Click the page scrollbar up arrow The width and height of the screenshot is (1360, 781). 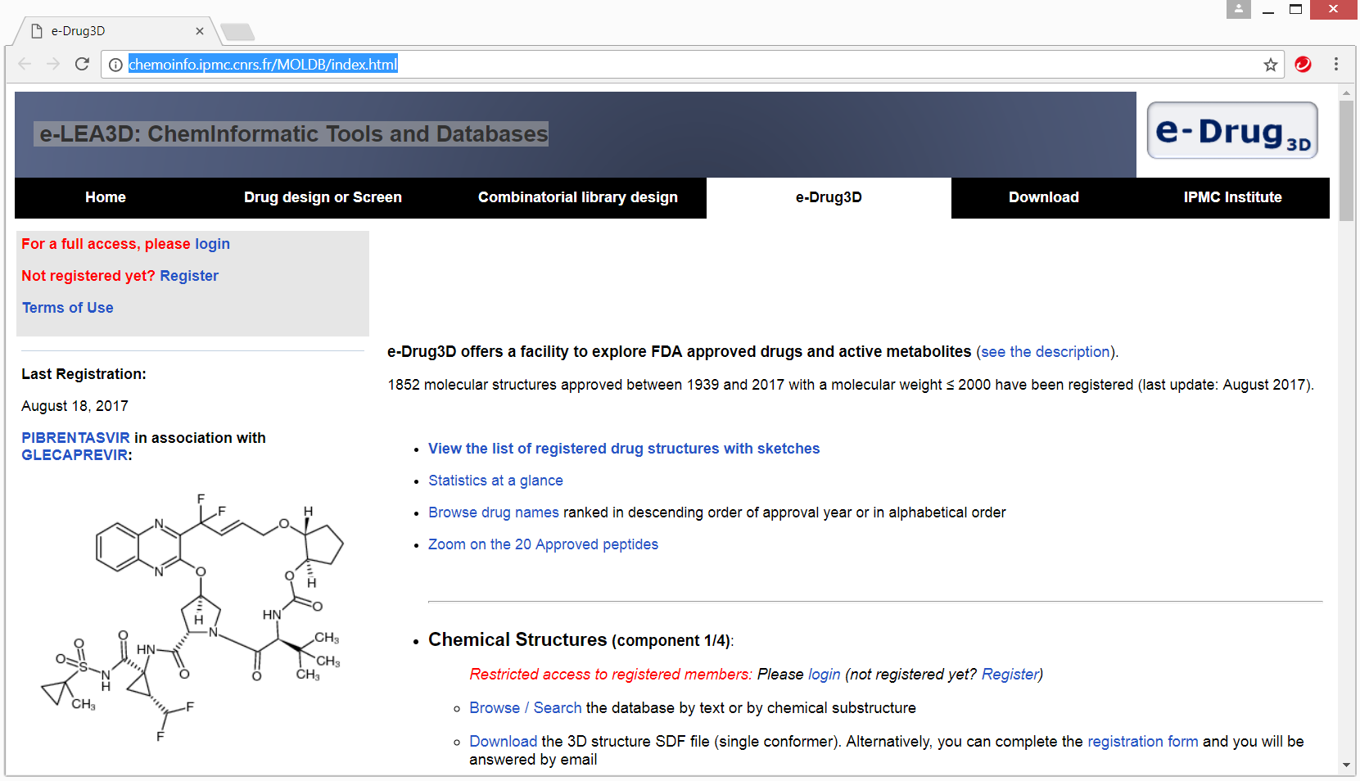(x=1346, y=93)
